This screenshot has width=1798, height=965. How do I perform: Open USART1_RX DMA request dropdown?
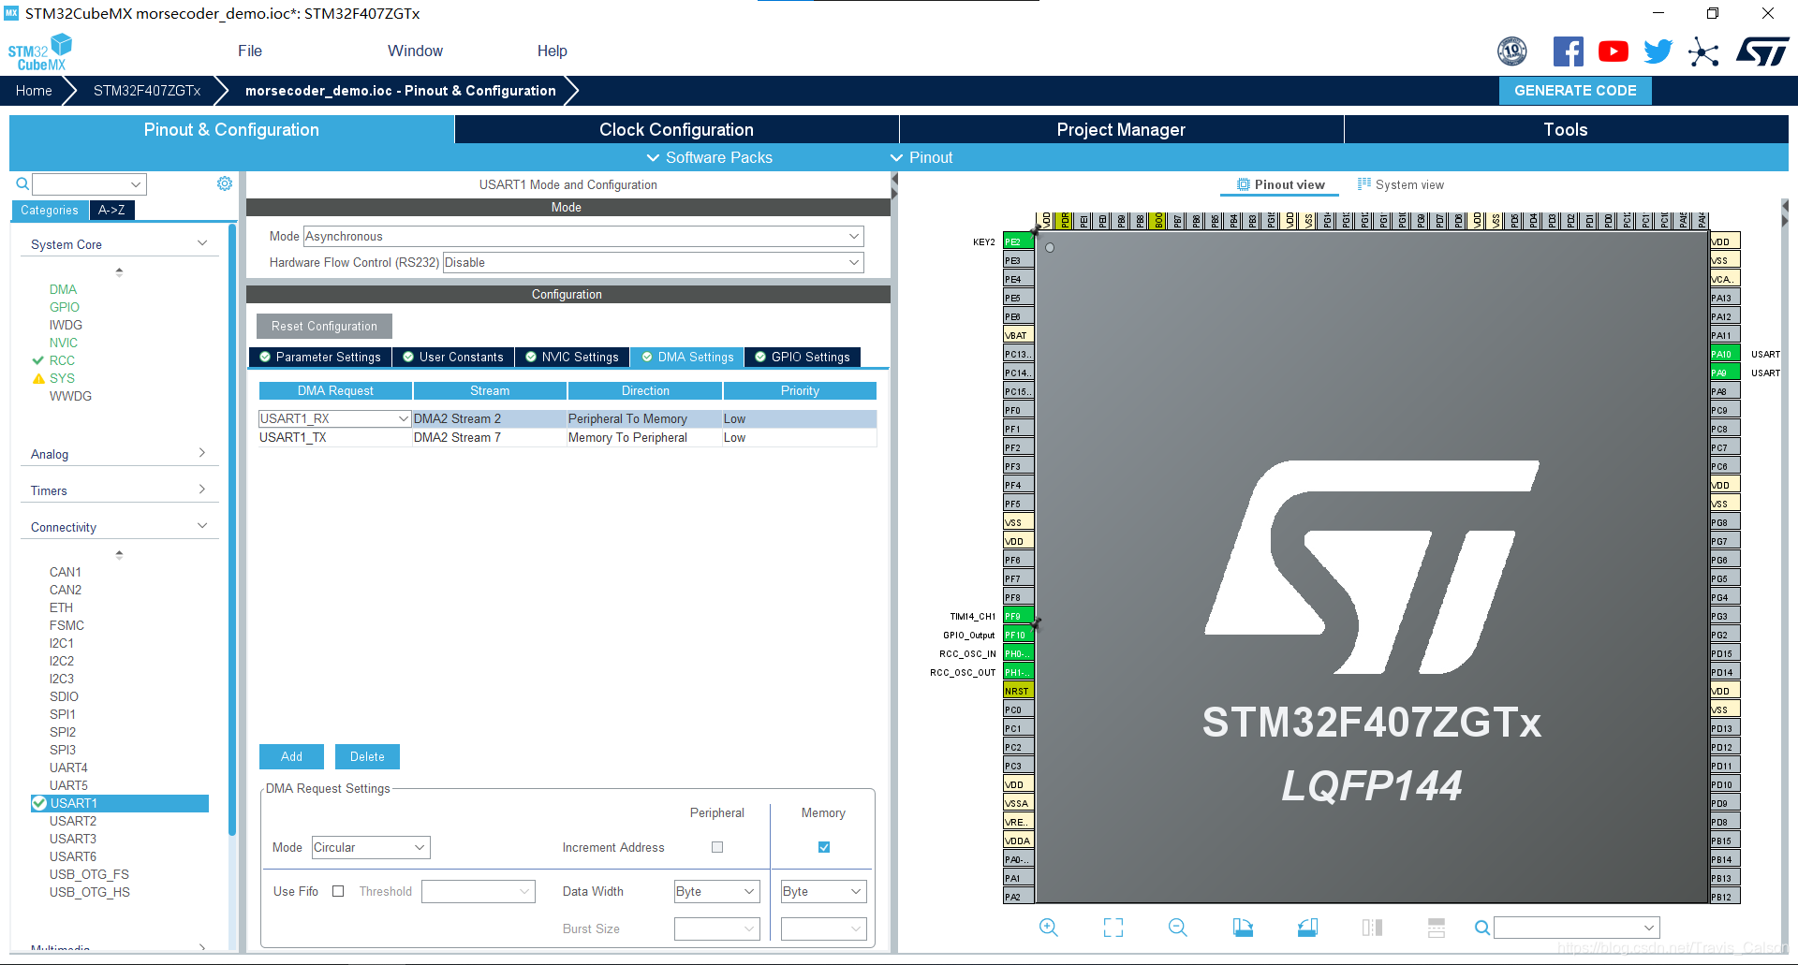tap(334, 418)
